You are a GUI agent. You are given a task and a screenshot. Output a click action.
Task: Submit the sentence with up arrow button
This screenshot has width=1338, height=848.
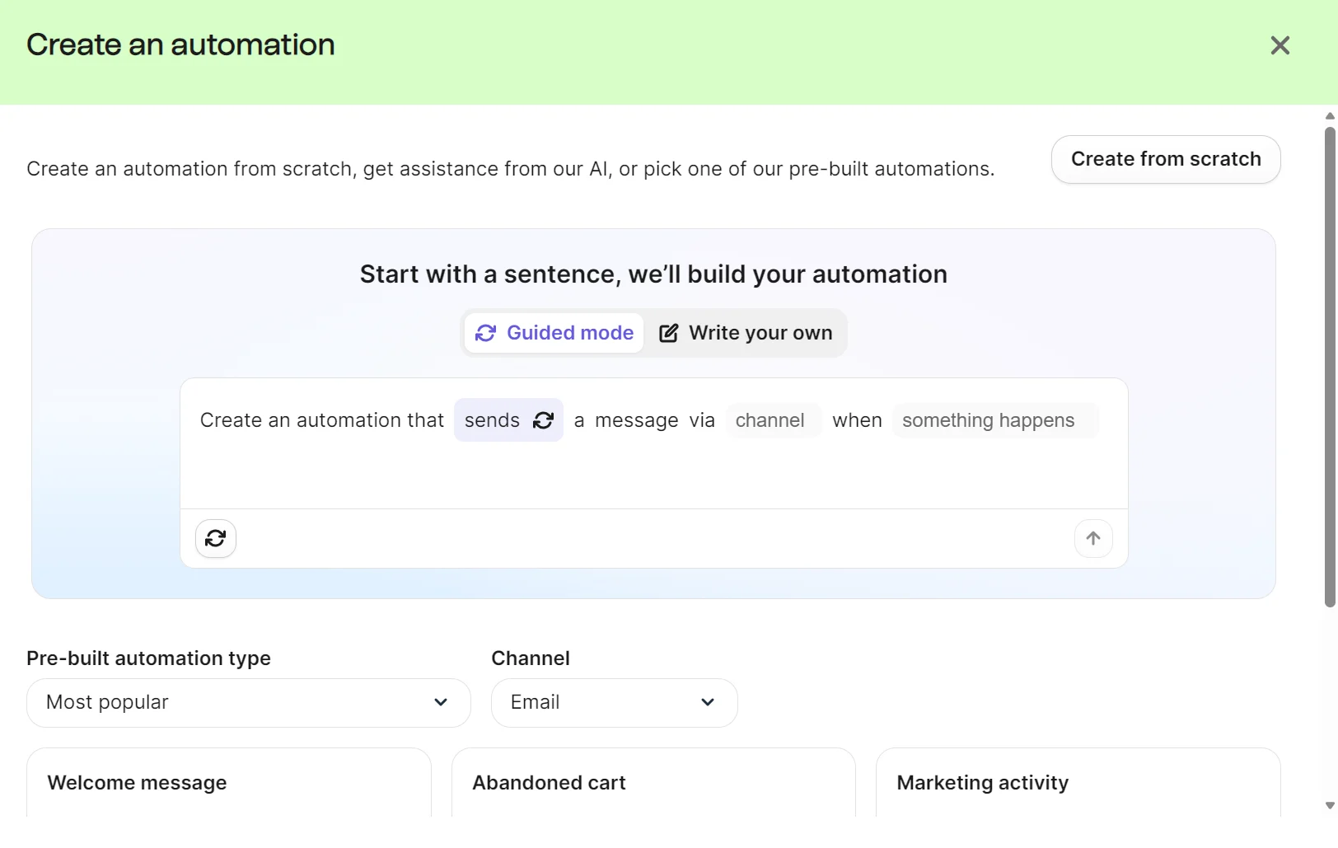click(x=1093, y=538)
